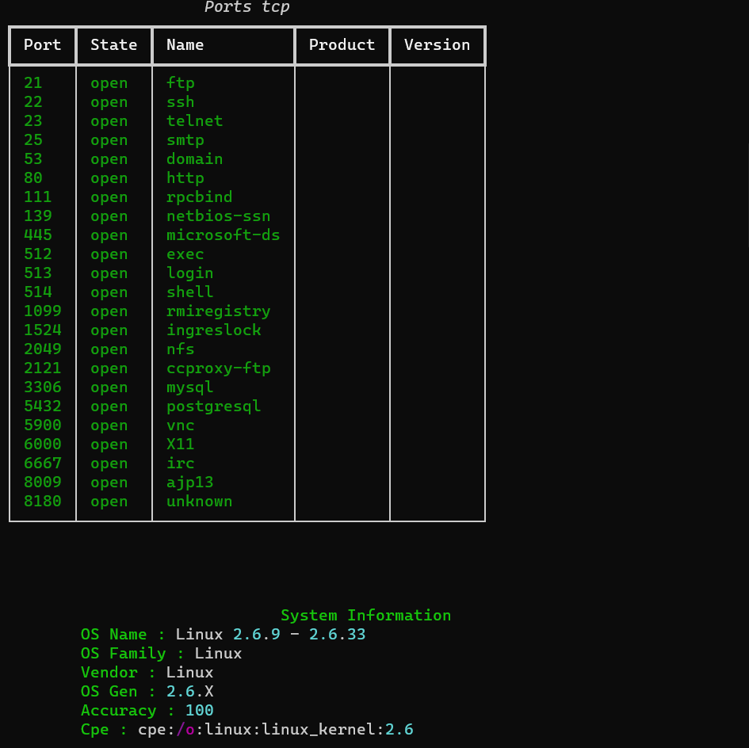The width and height of the screenshot is (749, 748).
Task: Click the telnet service name
Action: click(194, 121)
